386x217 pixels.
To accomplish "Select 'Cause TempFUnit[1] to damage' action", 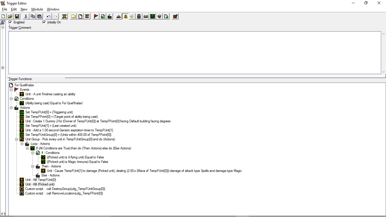I will pyautogui.click(x=144, y=171).
